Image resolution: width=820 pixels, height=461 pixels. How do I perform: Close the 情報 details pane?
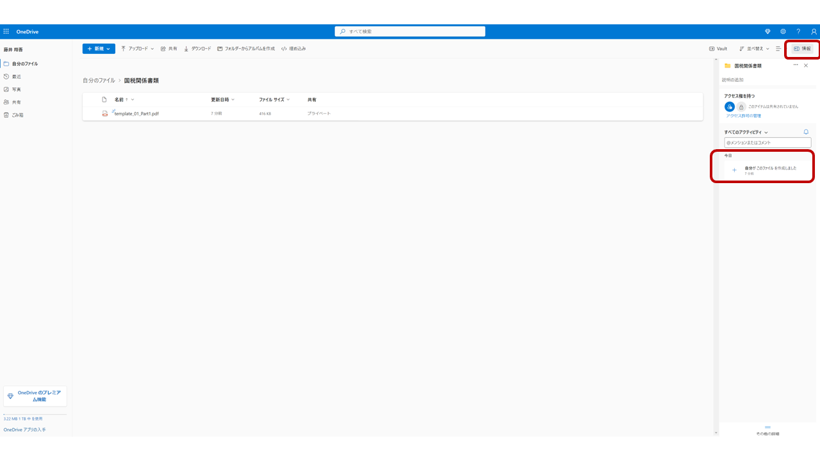806,65
